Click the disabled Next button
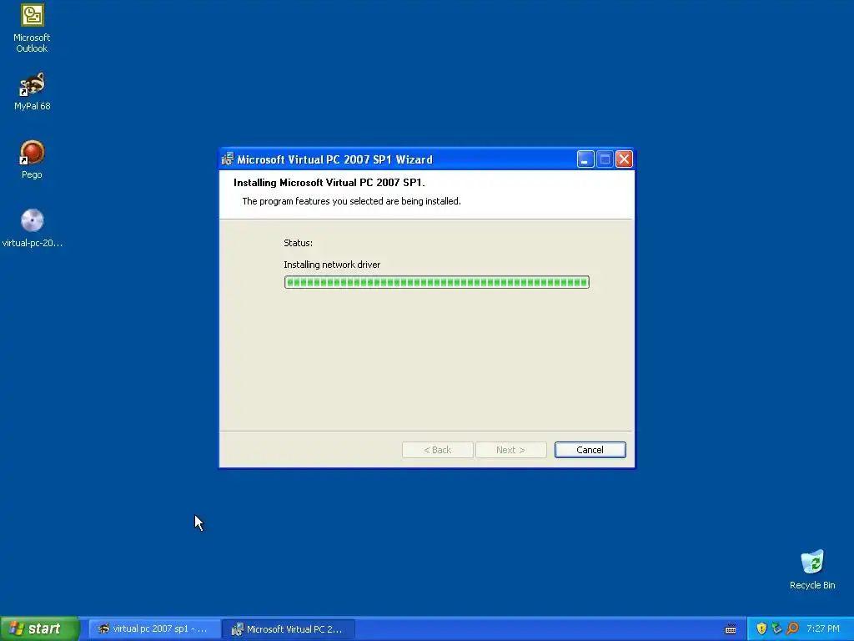Screen dimensions: 854x641 (x=510, y=450)
